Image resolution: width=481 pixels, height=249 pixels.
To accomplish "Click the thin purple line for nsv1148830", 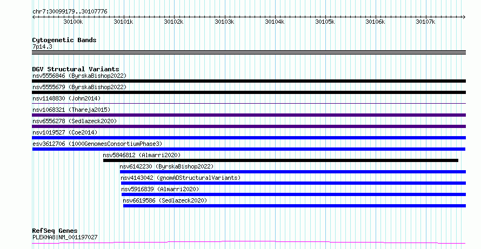I will 249,104.
